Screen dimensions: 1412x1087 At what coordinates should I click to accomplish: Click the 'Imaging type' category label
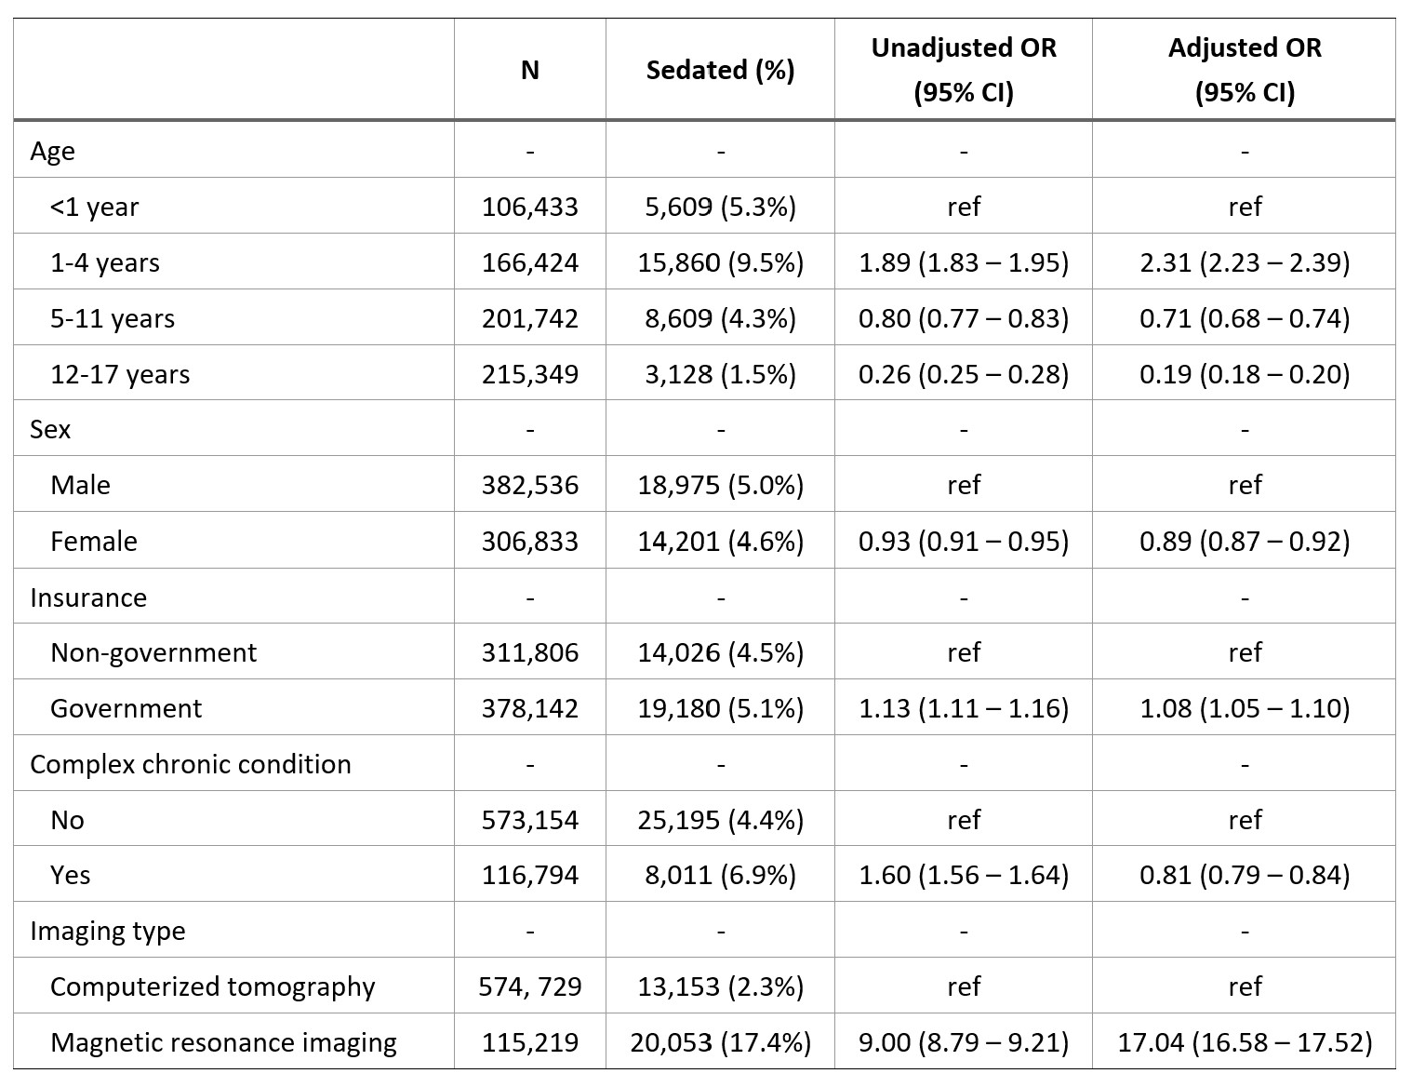(108, 931)
